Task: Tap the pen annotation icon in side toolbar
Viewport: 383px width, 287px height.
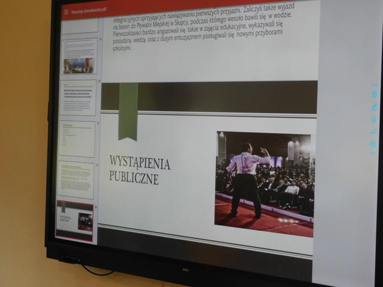Action: [x=375, y=107]
